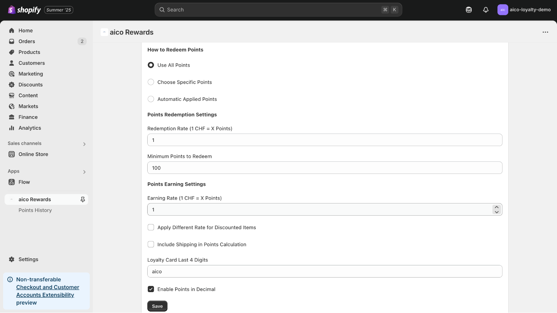Image resolution: width=557 pixels, height=313 pixels.
Task: Click the Flow app icon
Action: click(x=11, y=182)
